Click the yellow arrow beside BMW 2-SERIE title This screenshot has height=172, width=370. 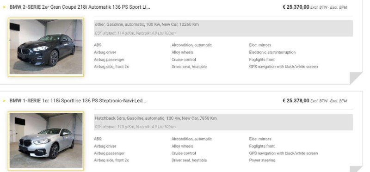(x=4, y=7)
